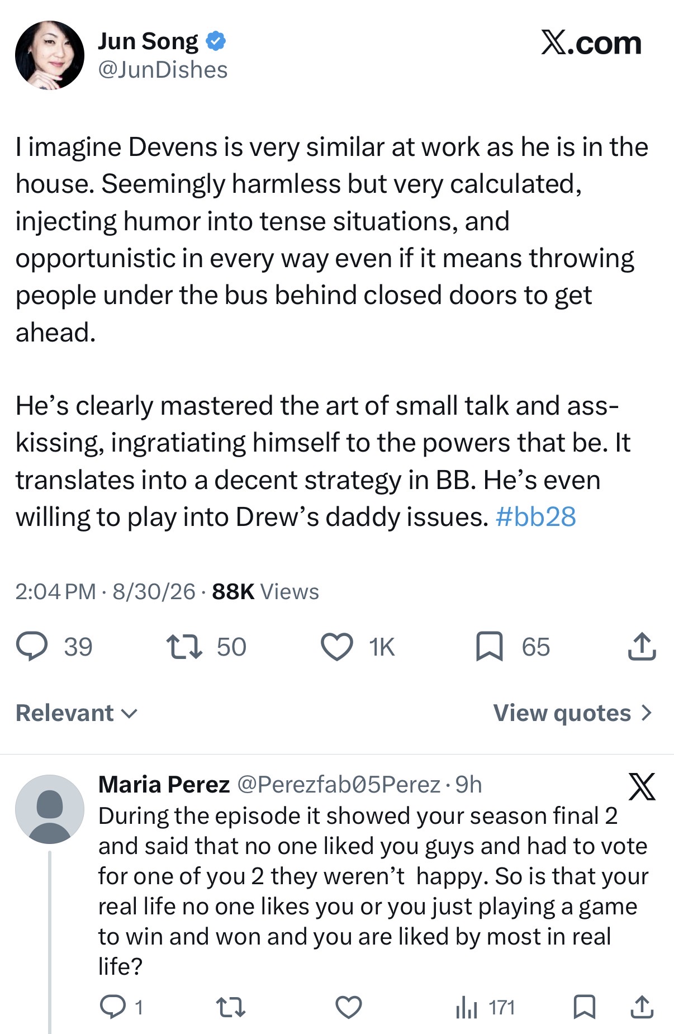Repost Maria Perez's reply

pyautogui.click(x=231, y=1007)
